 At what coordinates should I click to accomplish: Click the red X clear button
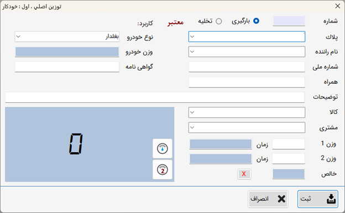click(244, 174)
